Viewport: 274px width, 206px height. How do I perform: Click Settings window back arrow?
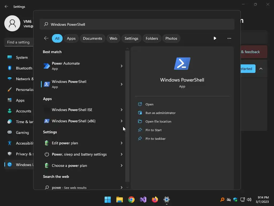(6, 6)
